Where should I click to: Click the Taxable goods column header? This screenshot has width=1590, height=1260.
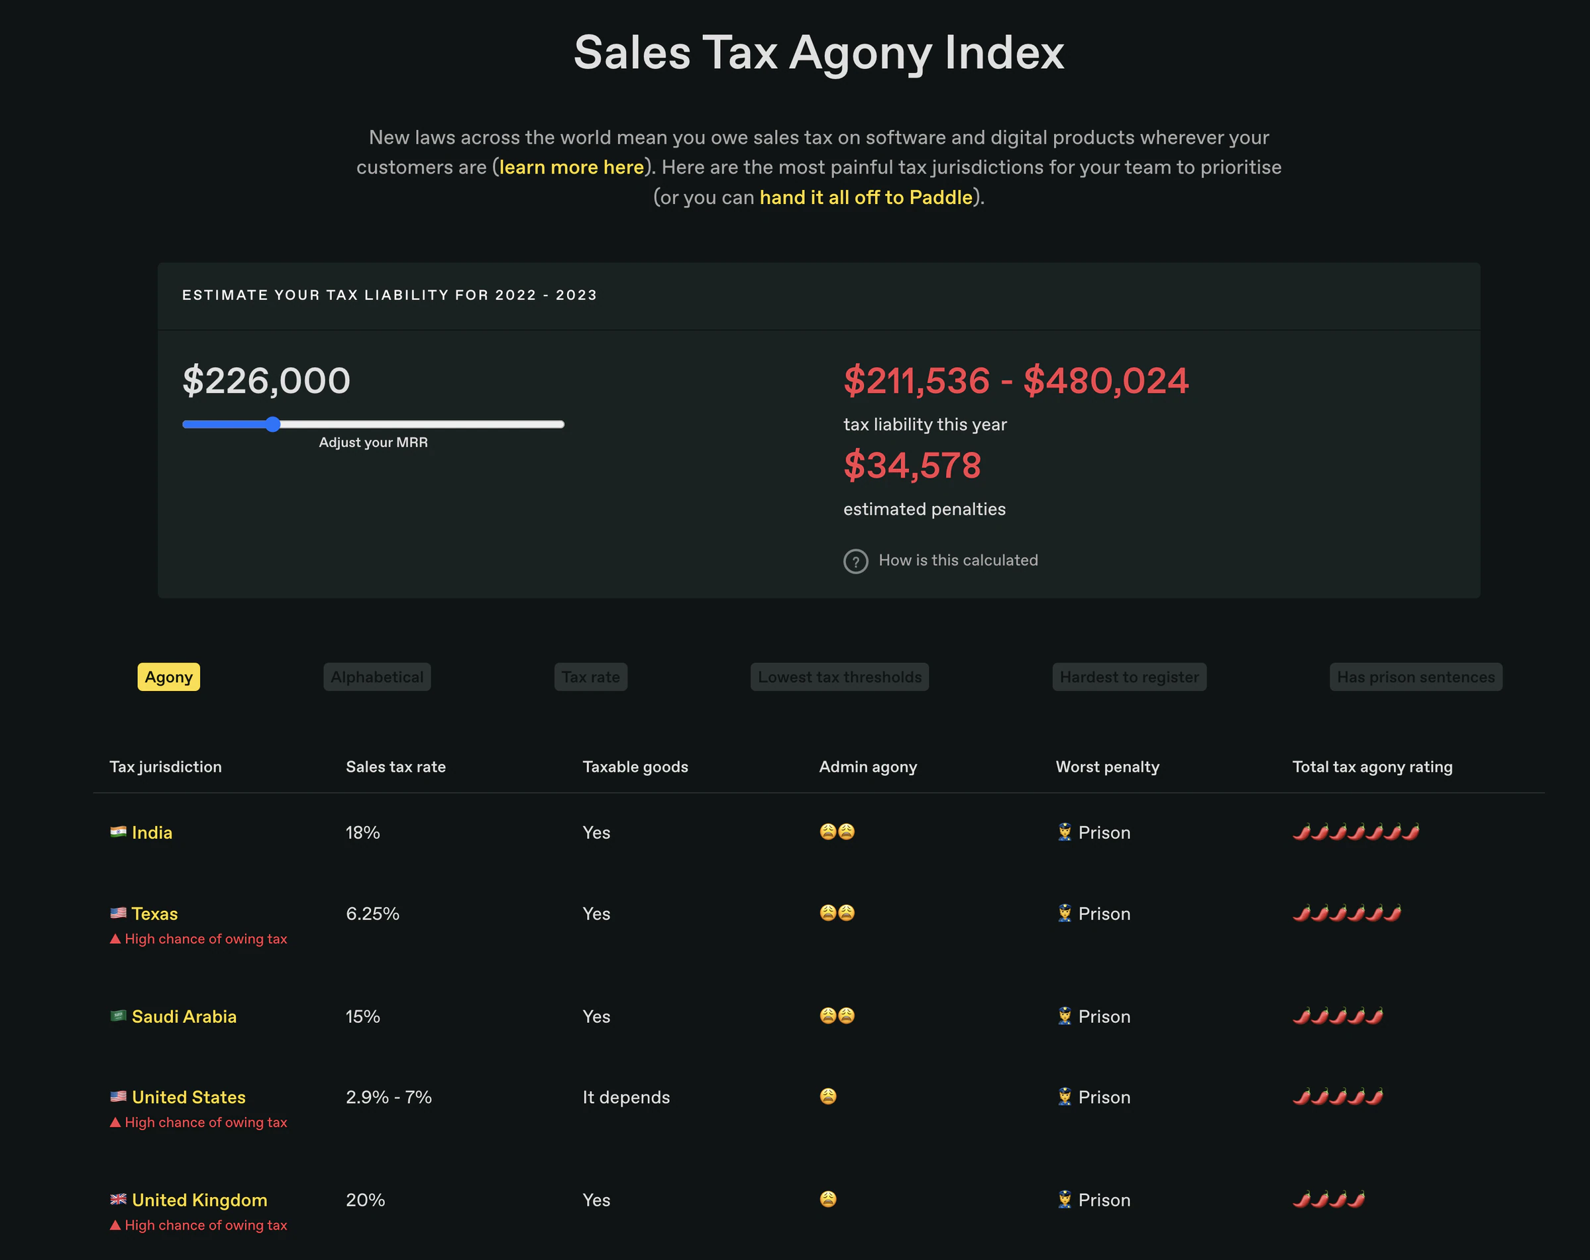click(x=636, y=766)
